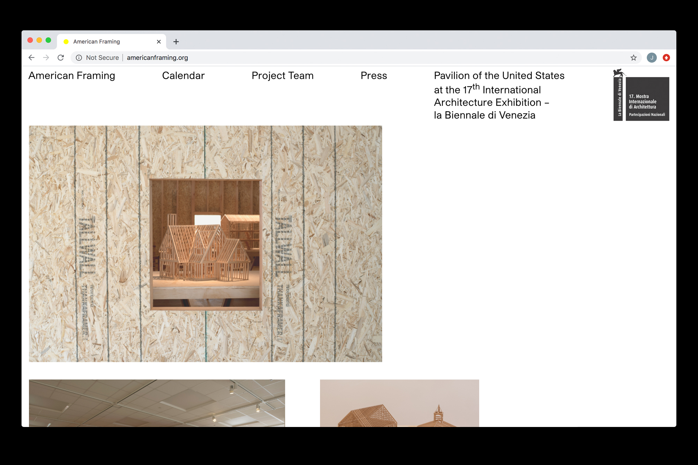Image resolution: width=698 pixels, height=465 pixels.
Task: Click the American Framing site title link
Action: click(72, 76)
